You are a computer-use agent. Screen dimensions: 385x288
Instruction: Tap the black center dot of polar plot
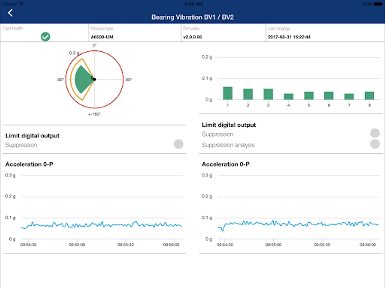(x=94, y=79)
